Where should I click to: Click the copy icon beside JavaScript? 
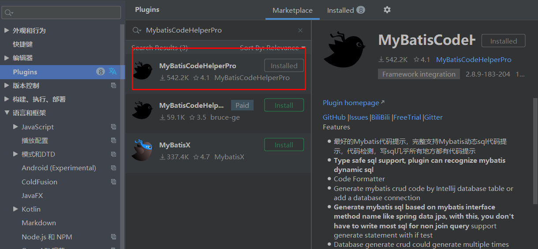click(x=113, y=127)
